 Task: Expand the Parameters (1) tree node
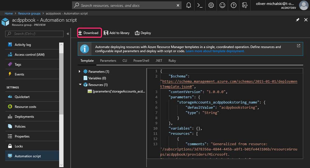(x=80, y=71)
